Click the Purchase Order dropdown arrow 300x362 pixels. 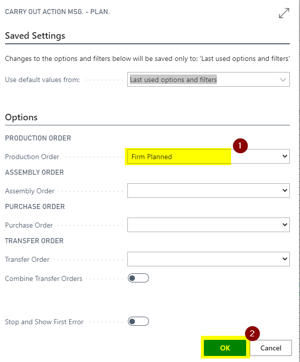[285, 225]
